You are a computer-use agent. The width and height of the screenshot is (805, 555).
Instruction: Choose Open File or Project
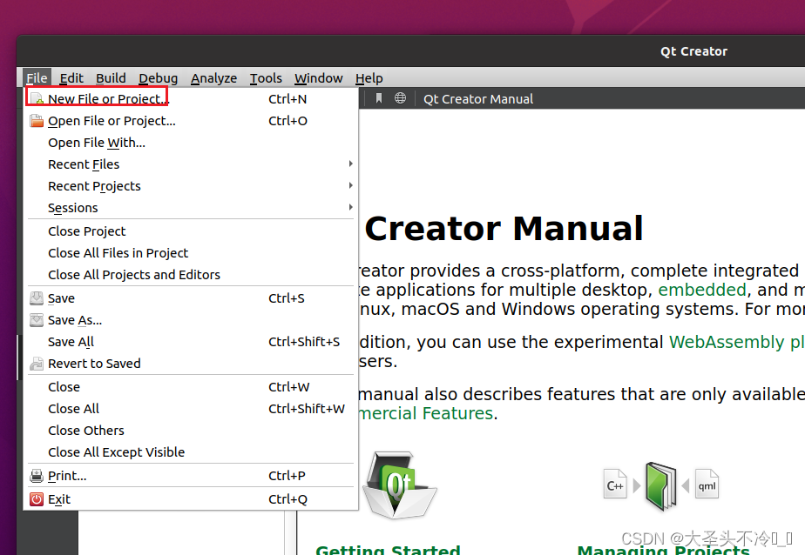191,121
